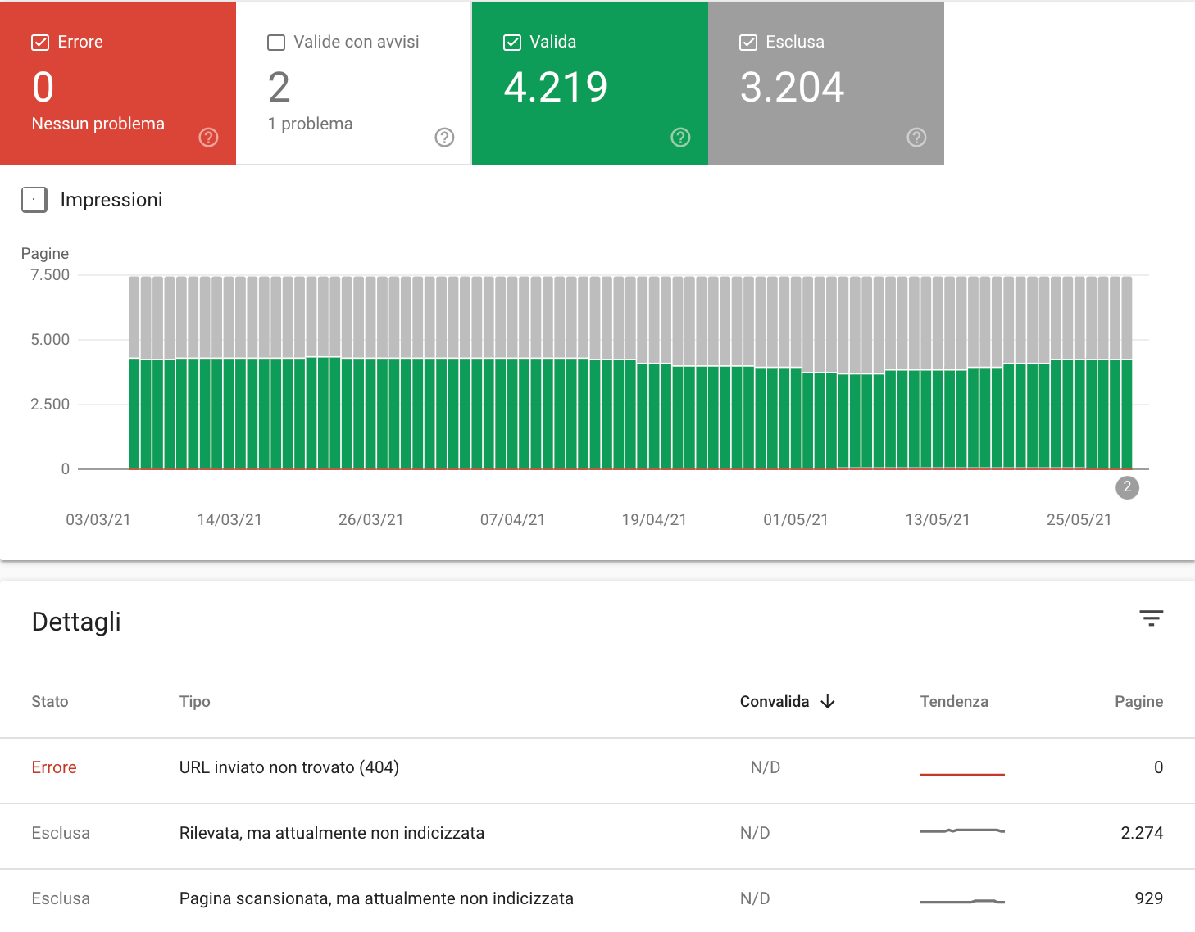The width and height of the screenshot is (1195, 932).
Task: Click the pages value 2.274
Action: click(x=1142, y=833)
